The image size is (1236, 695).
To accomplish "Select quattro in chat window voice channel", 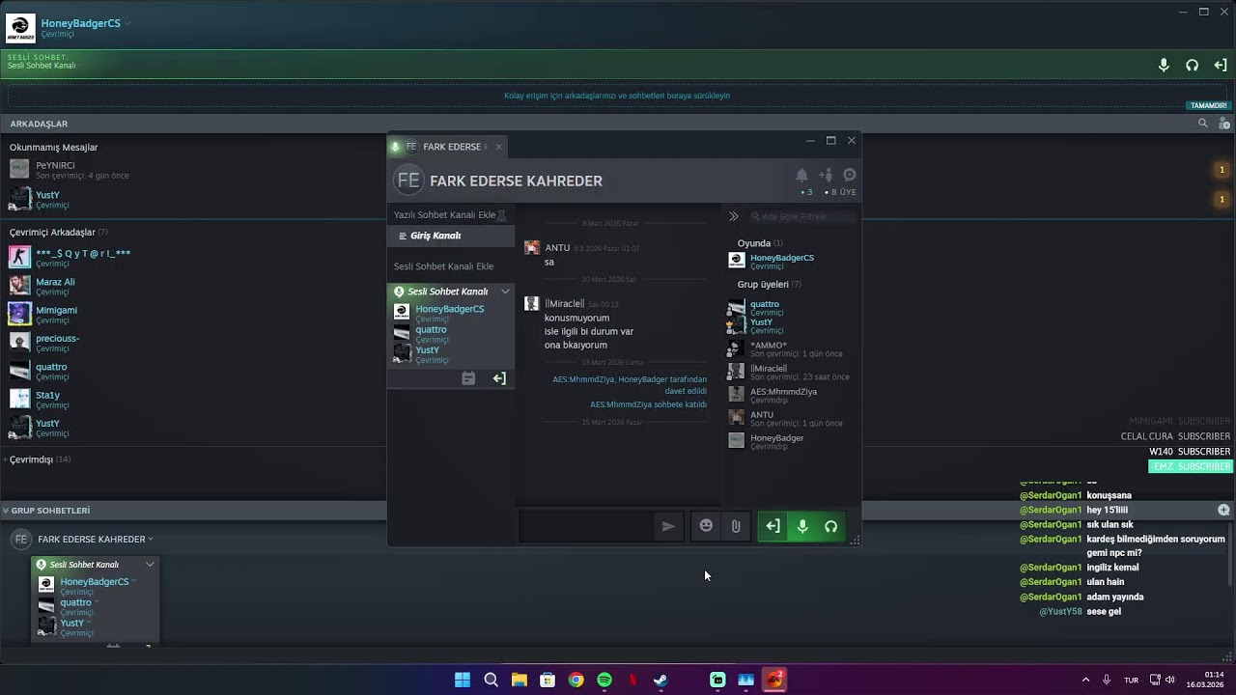I will click(421, 333).
